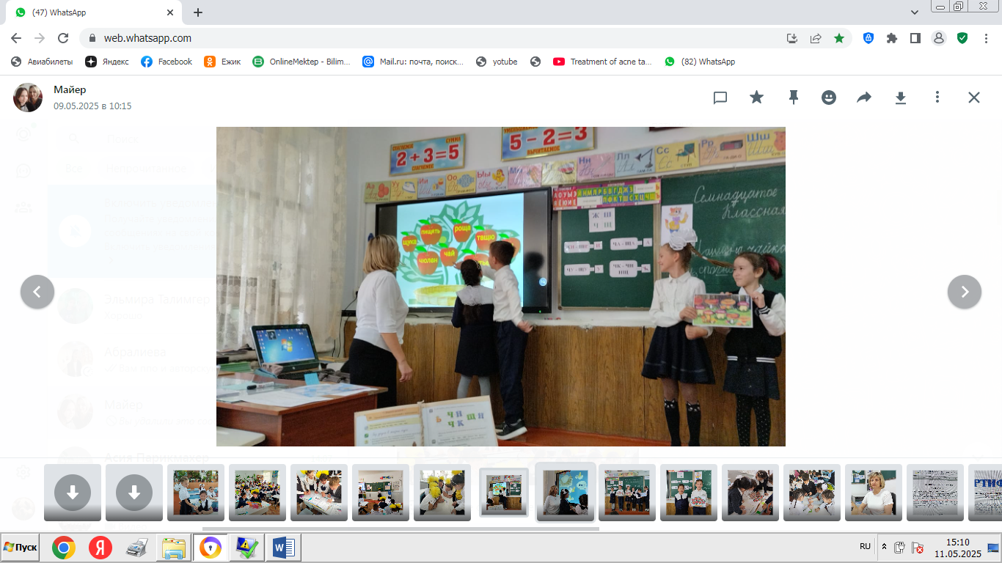The image size is (1002, 563).
Task: Show the next photo
Action: [x=965, y=292]
